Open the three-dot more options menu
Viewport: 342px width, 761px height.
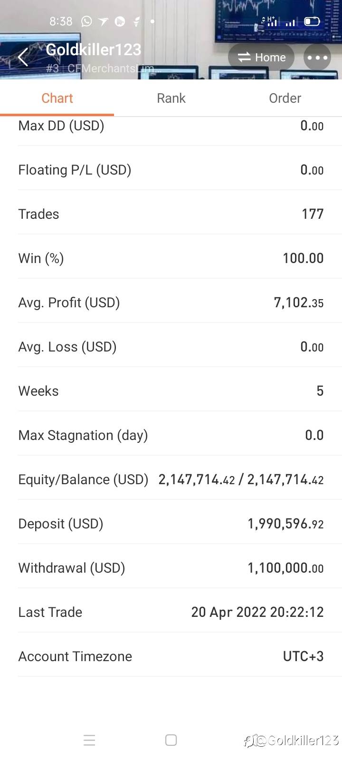pos(317,58)
